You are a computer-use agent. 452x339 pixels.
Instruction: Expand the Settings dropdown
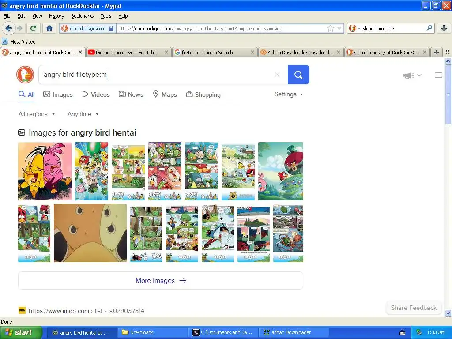(x=289, y=94)
